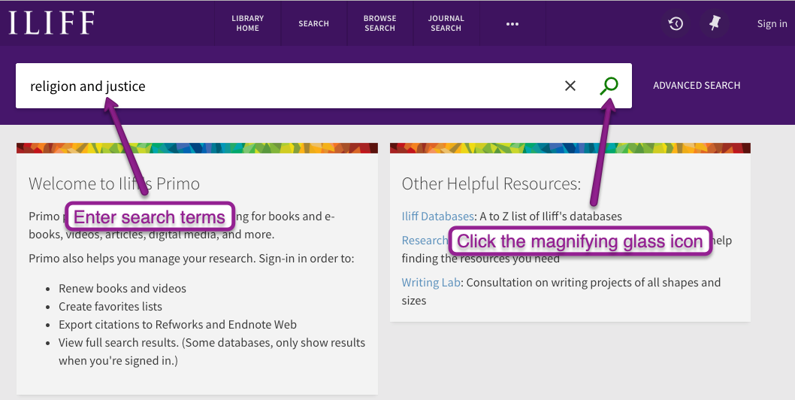Click the ILIFF logo
The image size is (795, 400).
(51, 23)
